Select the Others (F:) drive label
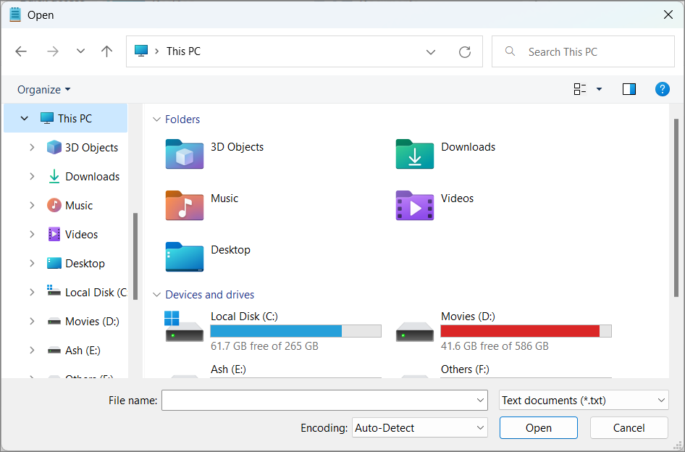 tap(465, 369)
